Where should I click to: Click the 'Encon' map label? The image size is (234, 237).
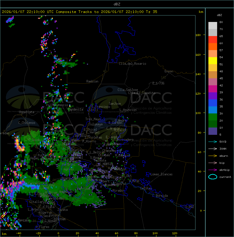pos(169,71)
